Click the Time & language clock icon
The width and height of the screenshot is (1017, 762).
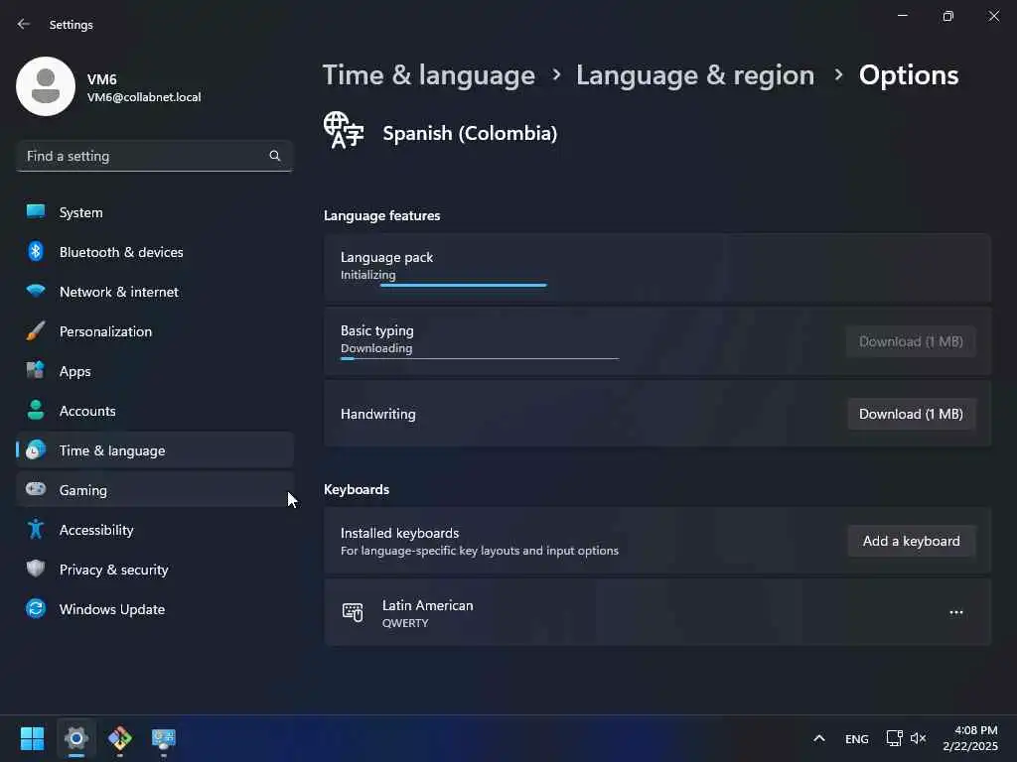[x=36, y=449]
